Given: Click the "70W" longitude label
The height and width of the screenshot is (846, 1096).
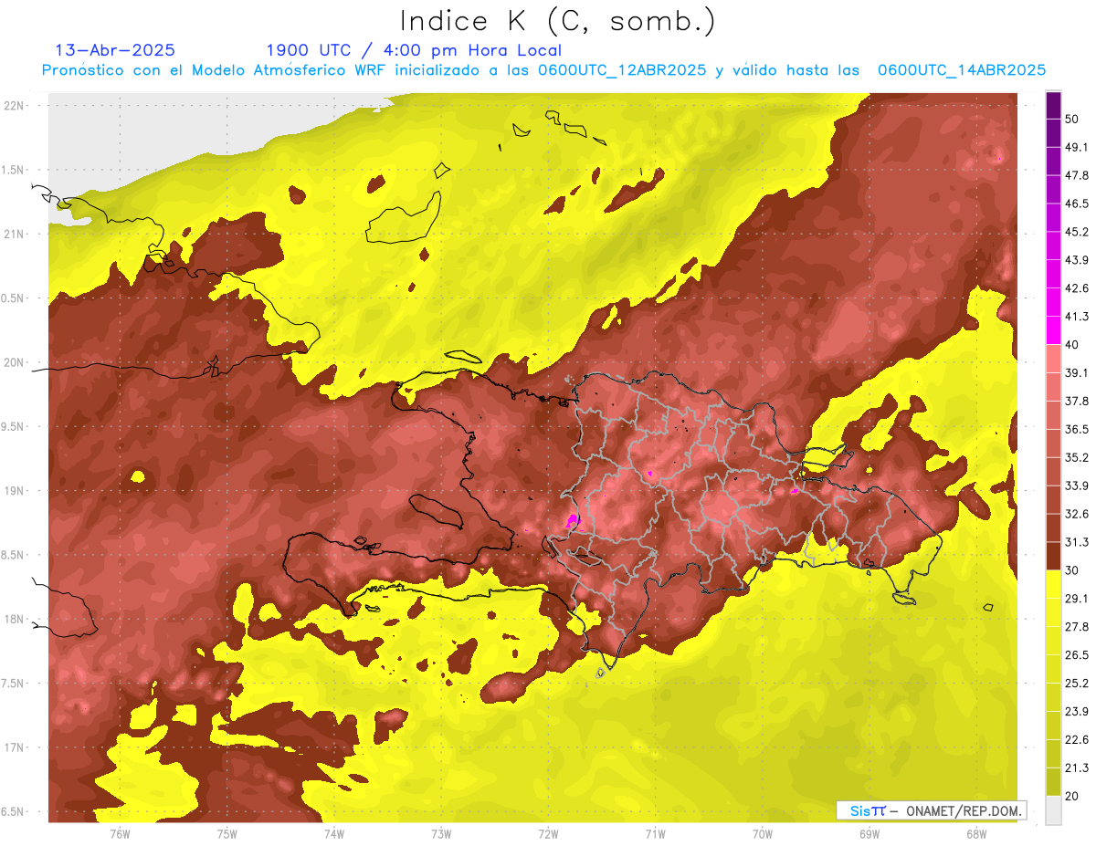Looking at the screenshot, I should pyautogui.click(x=763, y=834).
